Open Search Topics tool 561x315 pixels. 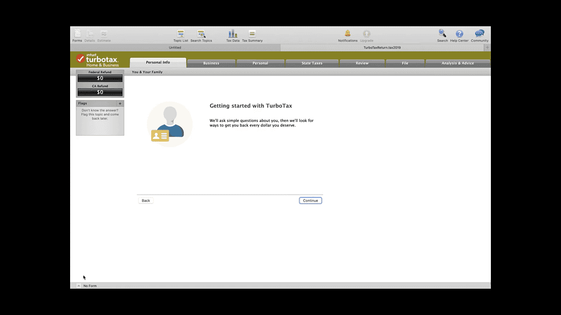201,36
